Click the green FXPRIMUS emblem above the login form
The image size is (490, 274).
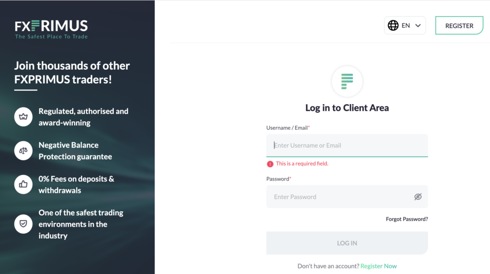click(x=347, y=82)
